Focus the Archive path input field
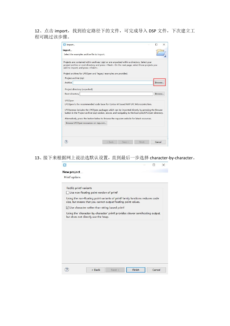The image size is (230, 326). (113, 83)
